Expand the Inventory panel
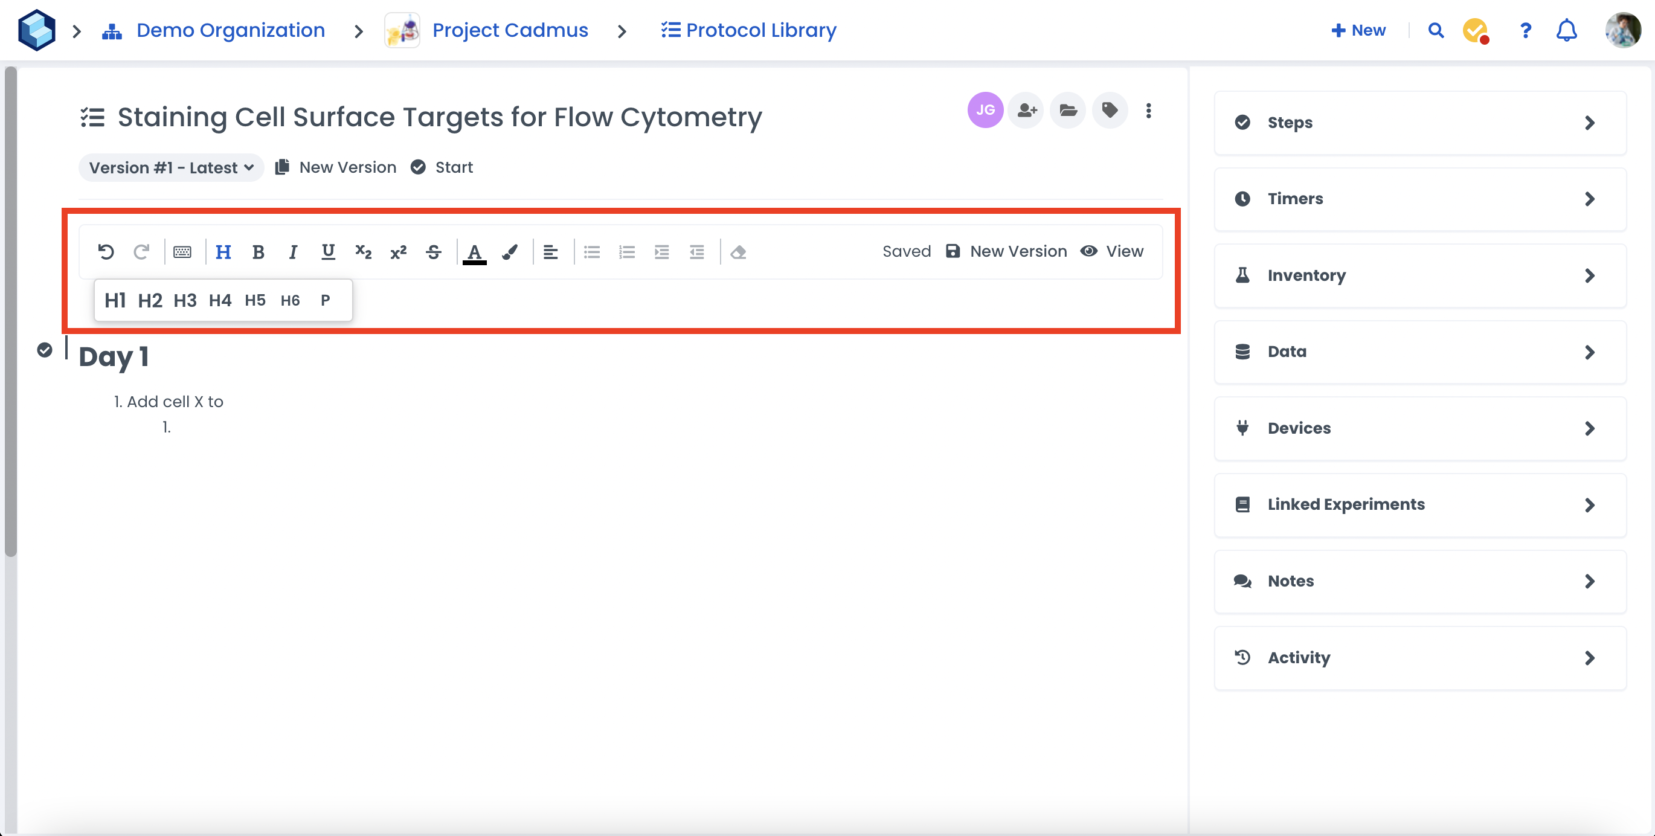This screenshot has width=1655, height=836. tap(1419, 275)
